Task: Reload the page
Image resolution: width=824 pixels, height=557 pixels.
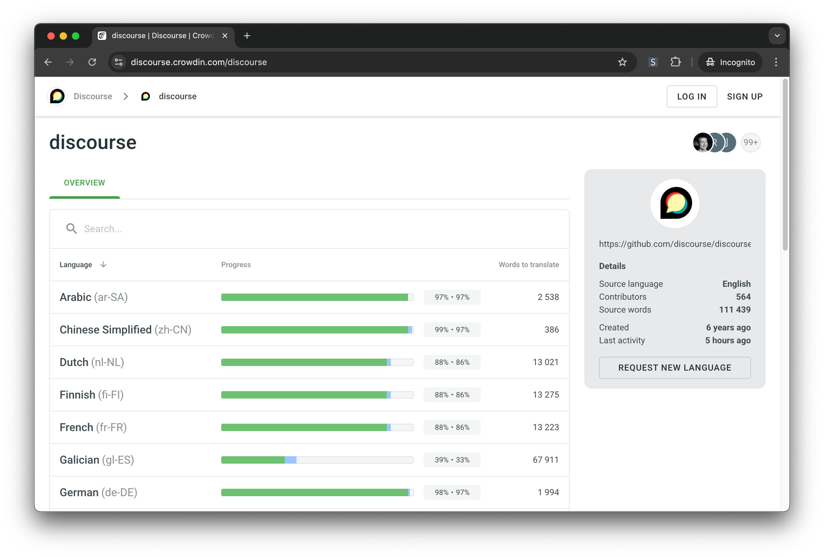Action: 92,62
